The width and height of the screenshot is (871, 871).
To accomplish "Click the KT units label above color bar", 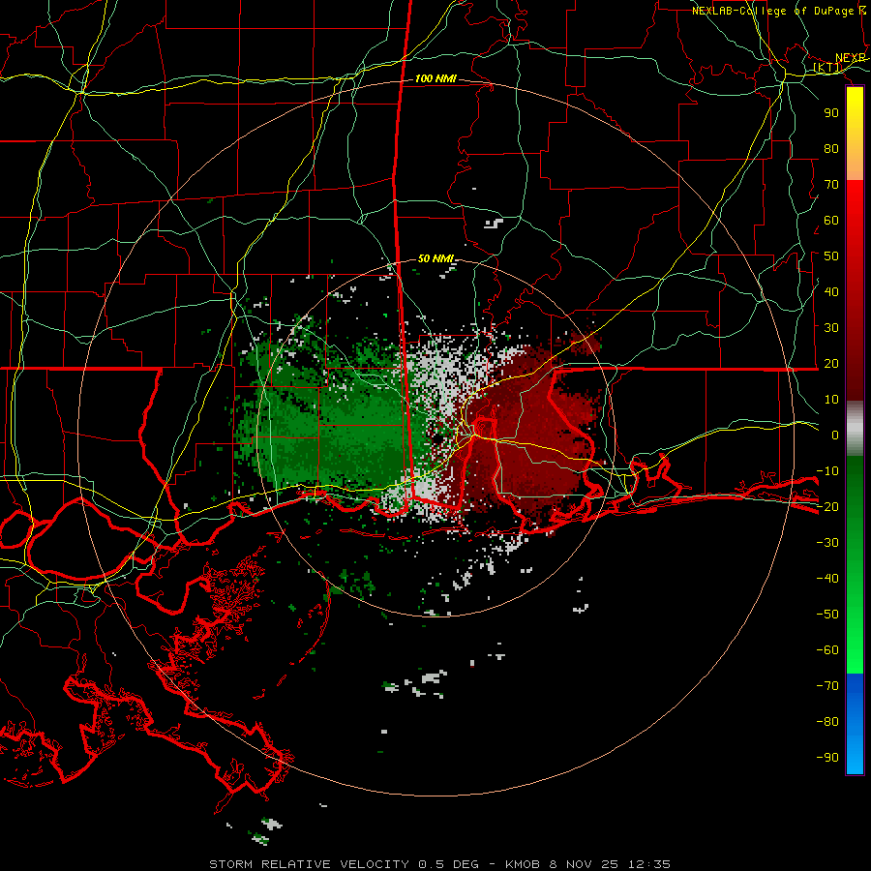I will [827, 68].
